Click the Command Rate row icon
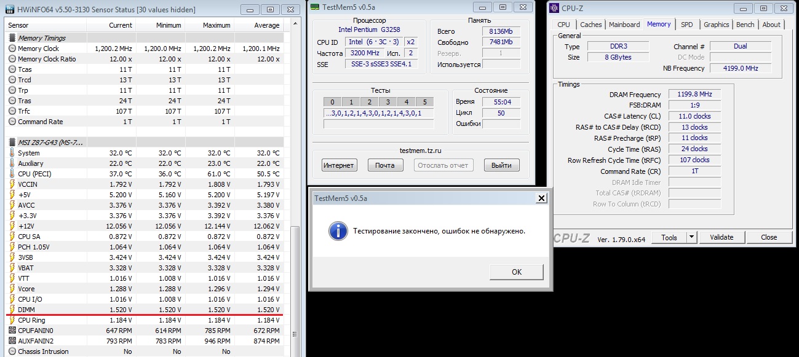The width and height of the screenshot is (799, 357). [x=12, y=122]
